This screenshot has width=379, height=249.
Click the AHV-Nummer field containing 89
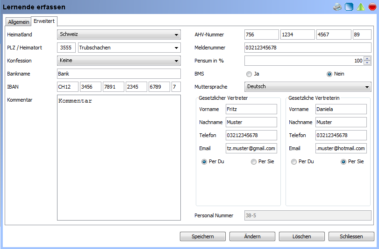(362, 35)
